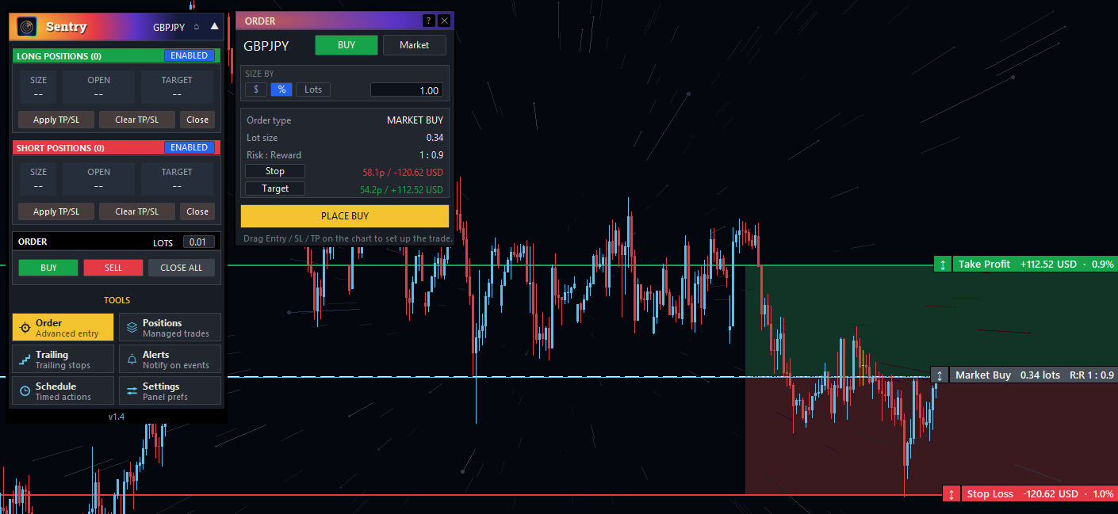Click the Take Profit +112.52 USD label

pos(1035,265)
